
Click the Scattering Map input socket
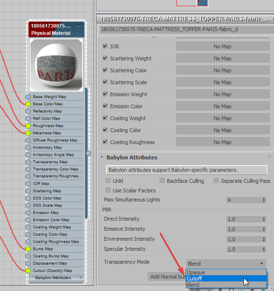28,191
